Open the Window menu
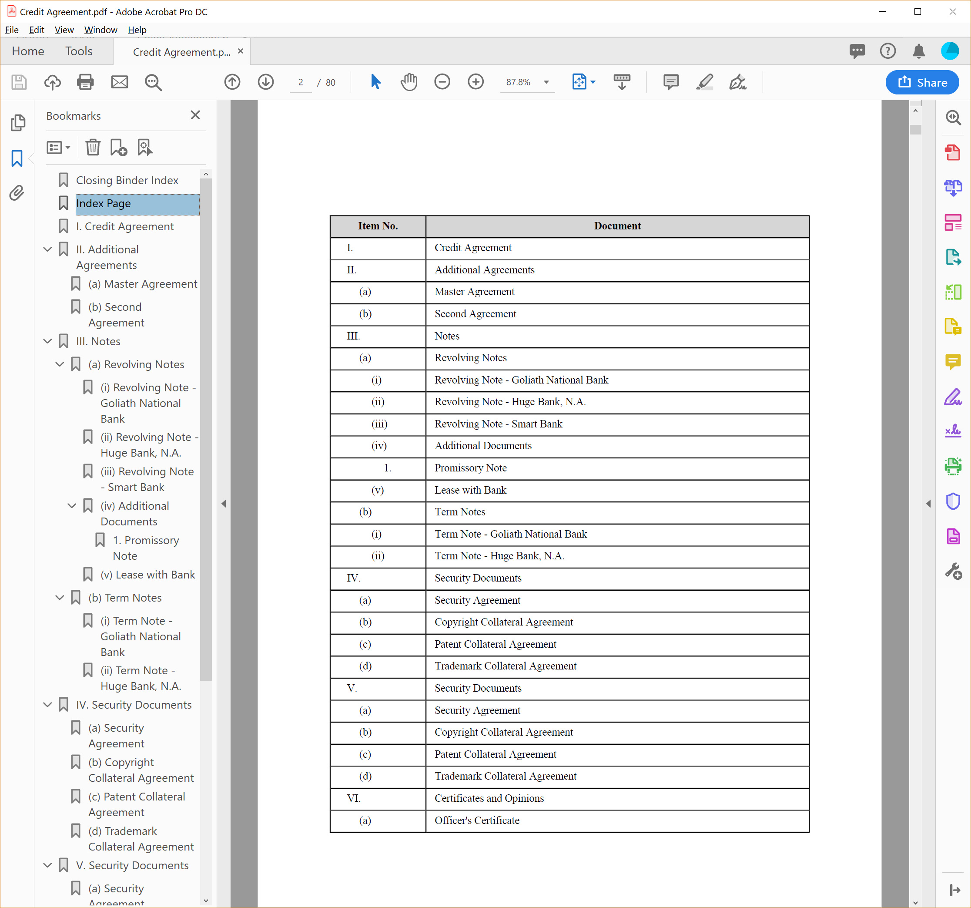This screenshot has height=908, width=971. pos(100,30)
